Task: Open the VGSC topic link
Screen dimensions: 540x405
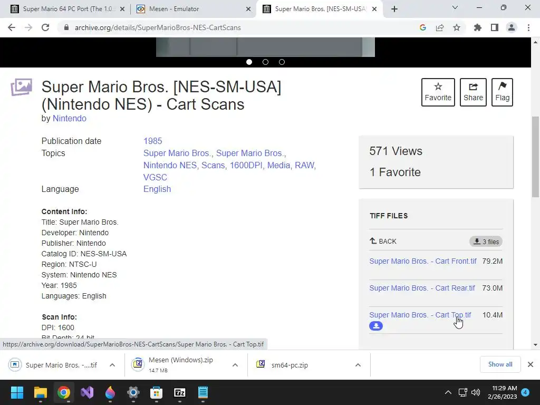Action: [155, 177]
